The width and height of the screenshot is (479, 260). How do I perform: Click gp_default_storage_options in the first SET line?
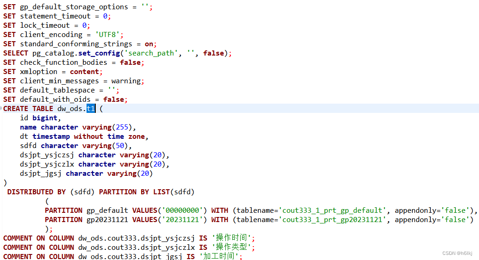point(74,7)
